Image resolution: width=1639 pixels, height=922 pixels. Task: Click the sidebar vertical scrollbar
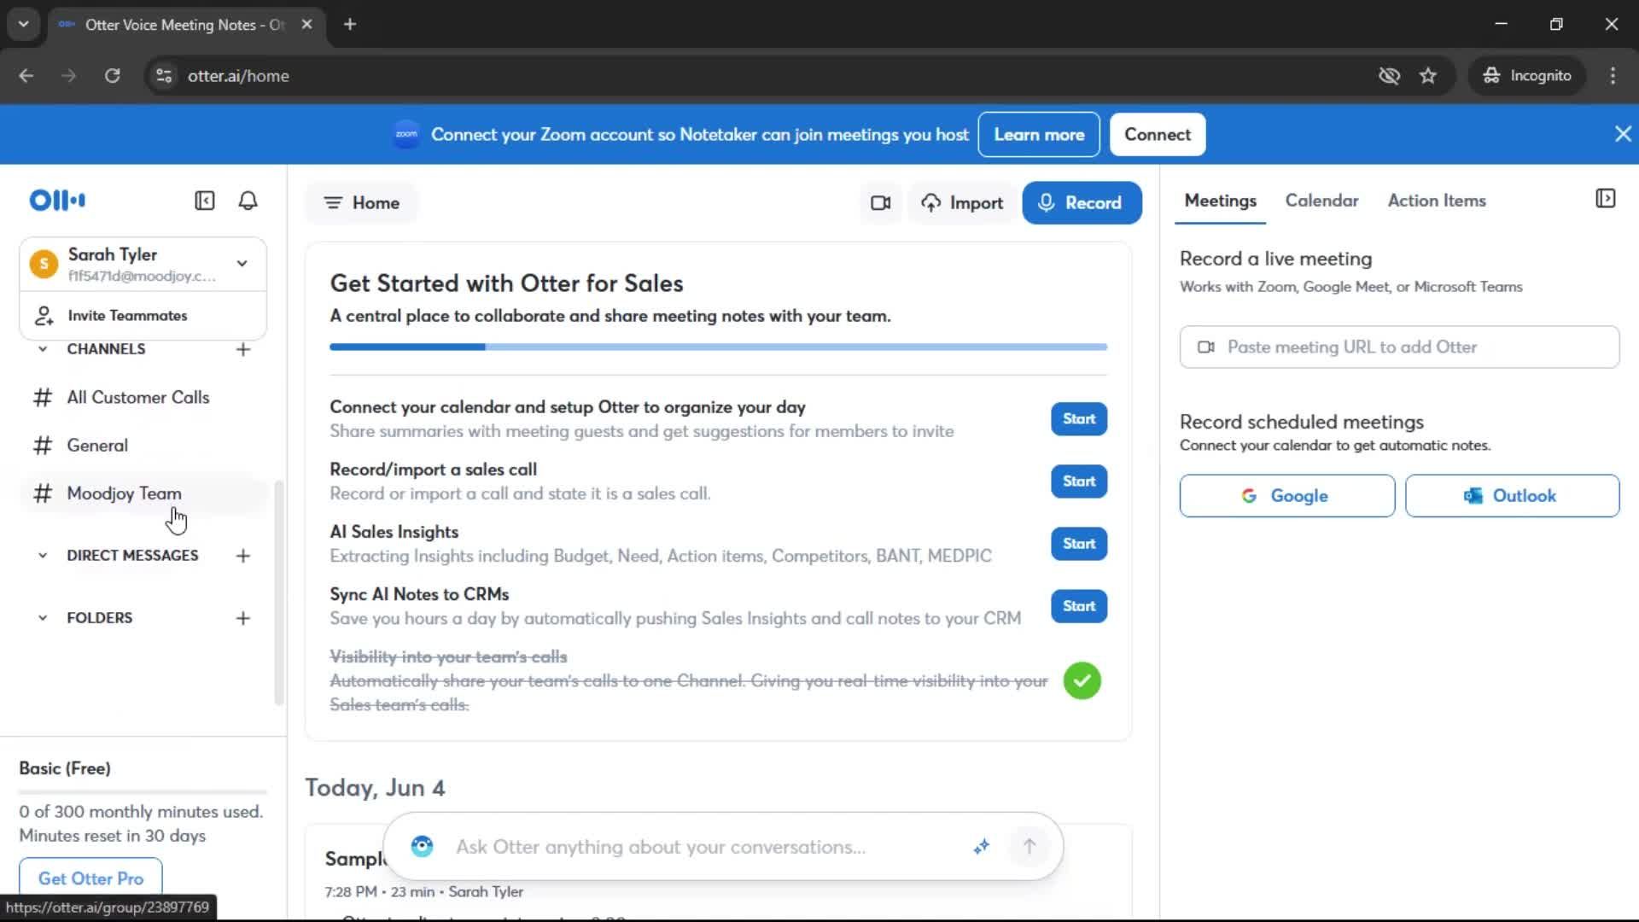click(x=278, y=593)
